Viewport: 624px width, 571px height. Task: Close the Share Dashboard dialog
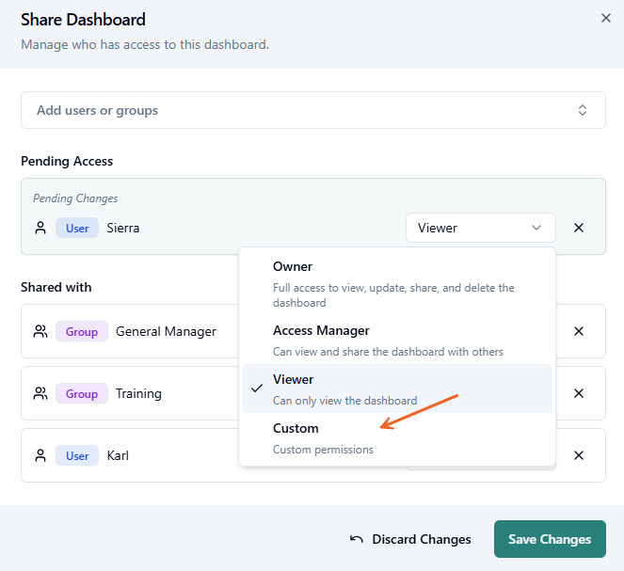(605, 18)
